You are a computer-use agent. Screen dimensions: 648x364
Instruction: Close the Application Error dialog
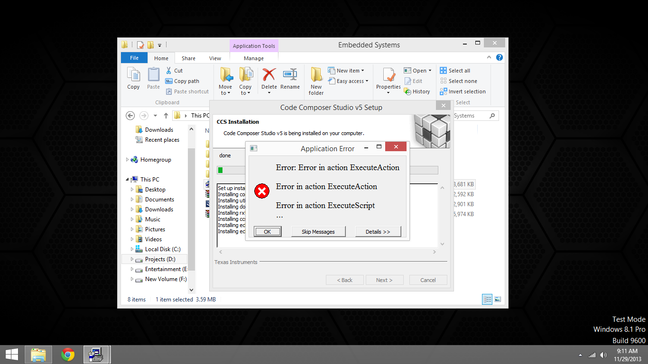click(396, 147)
